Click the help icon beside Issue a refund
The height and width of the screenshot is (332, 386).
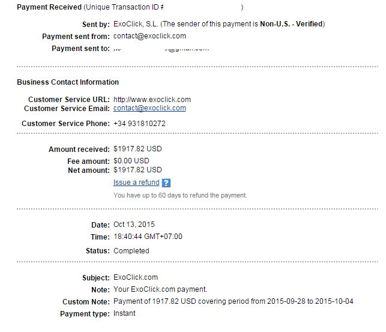coord(166,183)
